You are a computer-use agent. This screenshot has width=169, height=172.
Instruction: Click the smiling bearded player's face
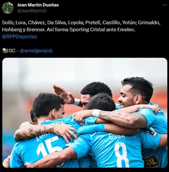[127, 97]
